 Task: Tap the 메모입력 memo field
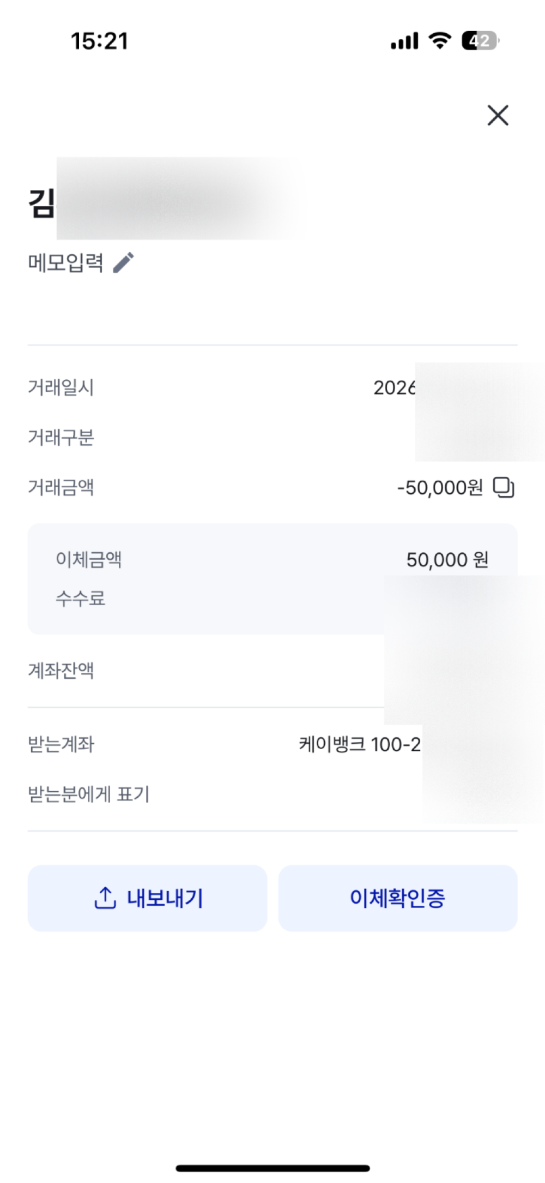click(x=66, y=262)
